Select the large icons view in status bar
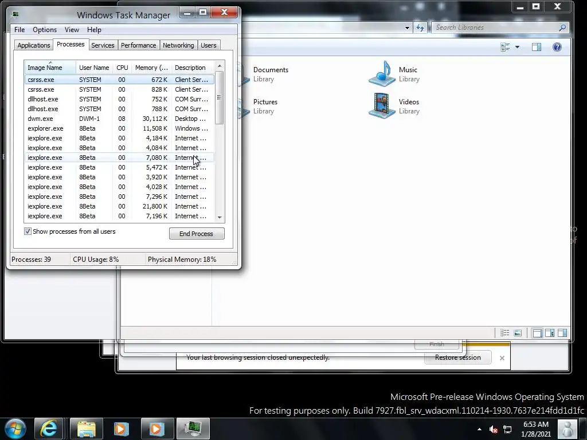Viewport: 587px width, 440px height. click(x=518, y=333)
